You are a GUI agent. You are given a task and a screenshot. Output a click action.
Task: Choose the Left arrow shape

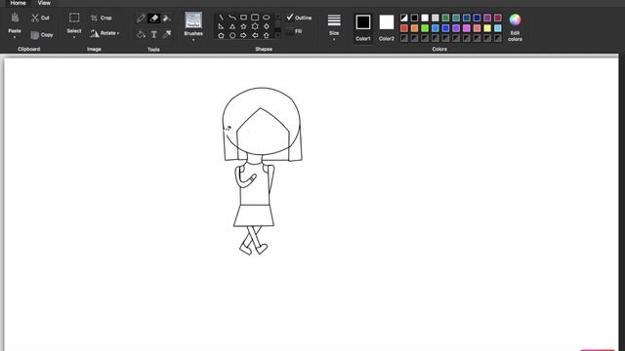tap(255, 35)
